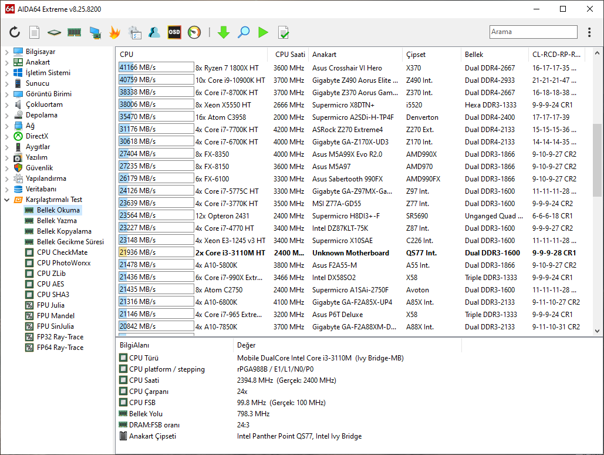Select the CPU SHA3 benchmark

tap(53, 294)
